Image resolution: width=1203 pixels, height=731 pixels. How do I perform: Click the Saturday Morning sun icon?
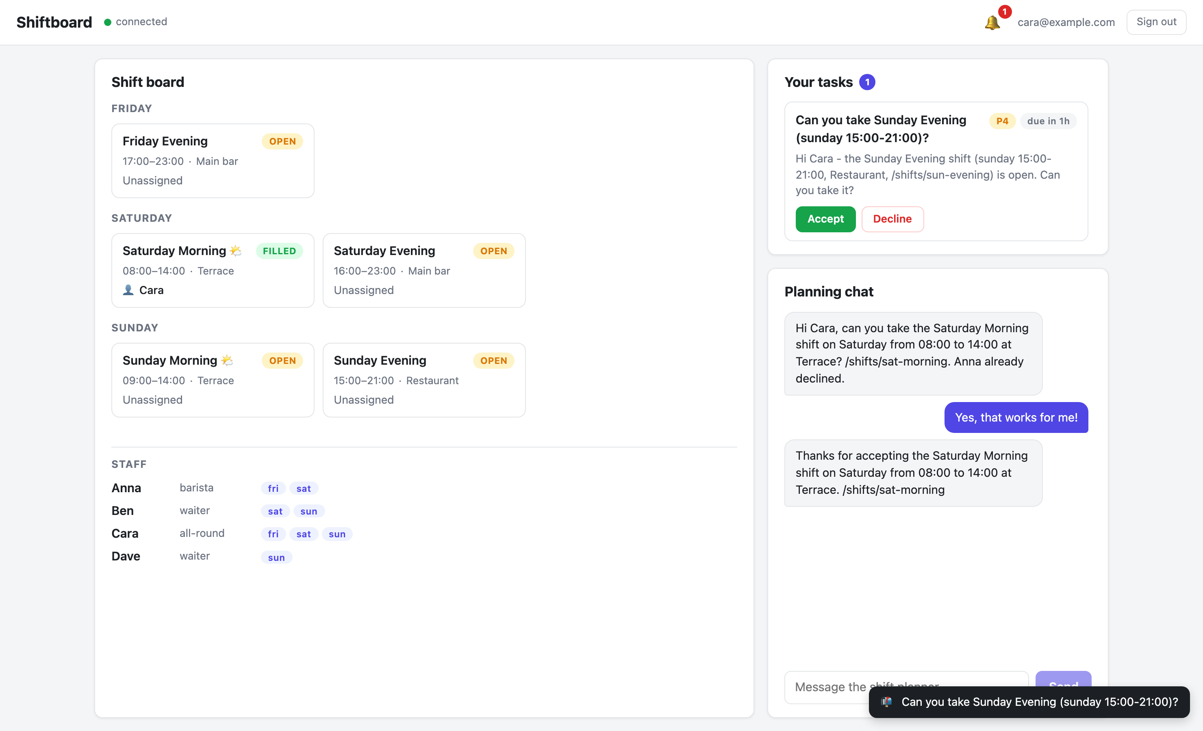[236, 251]
